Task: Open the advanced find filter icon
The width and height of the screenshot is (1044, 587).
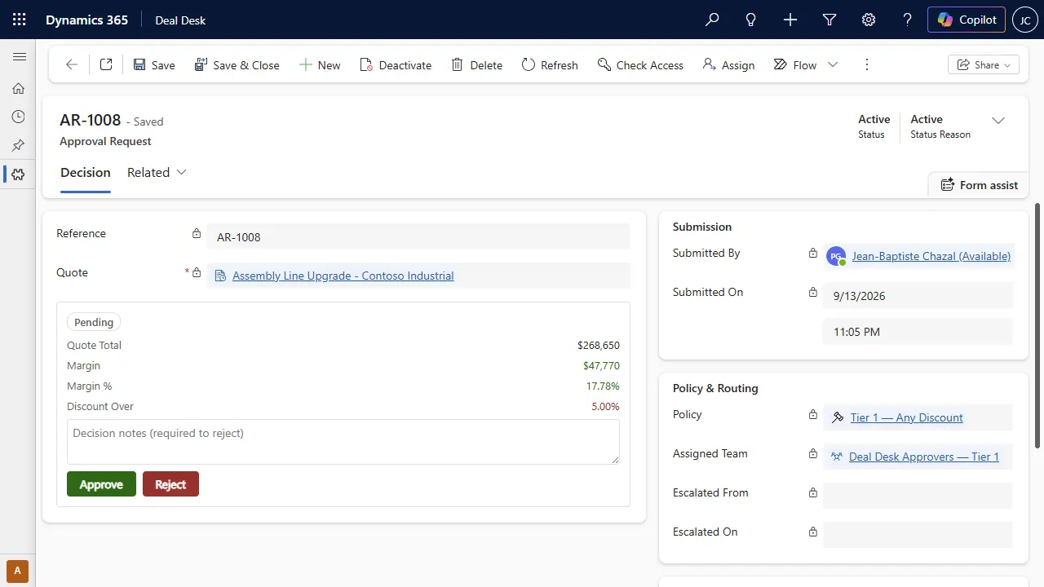Action: pyautogui.click(x=829, y=20)
